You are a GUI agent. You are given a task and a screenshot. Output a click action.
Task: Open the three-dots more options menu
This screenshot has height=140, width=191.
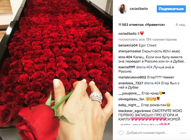click(183, 133)
